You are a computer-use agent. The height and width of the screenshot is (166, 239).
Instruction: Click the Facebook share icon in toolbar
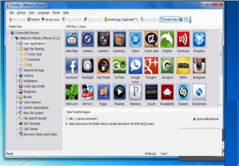pos(181,19)
